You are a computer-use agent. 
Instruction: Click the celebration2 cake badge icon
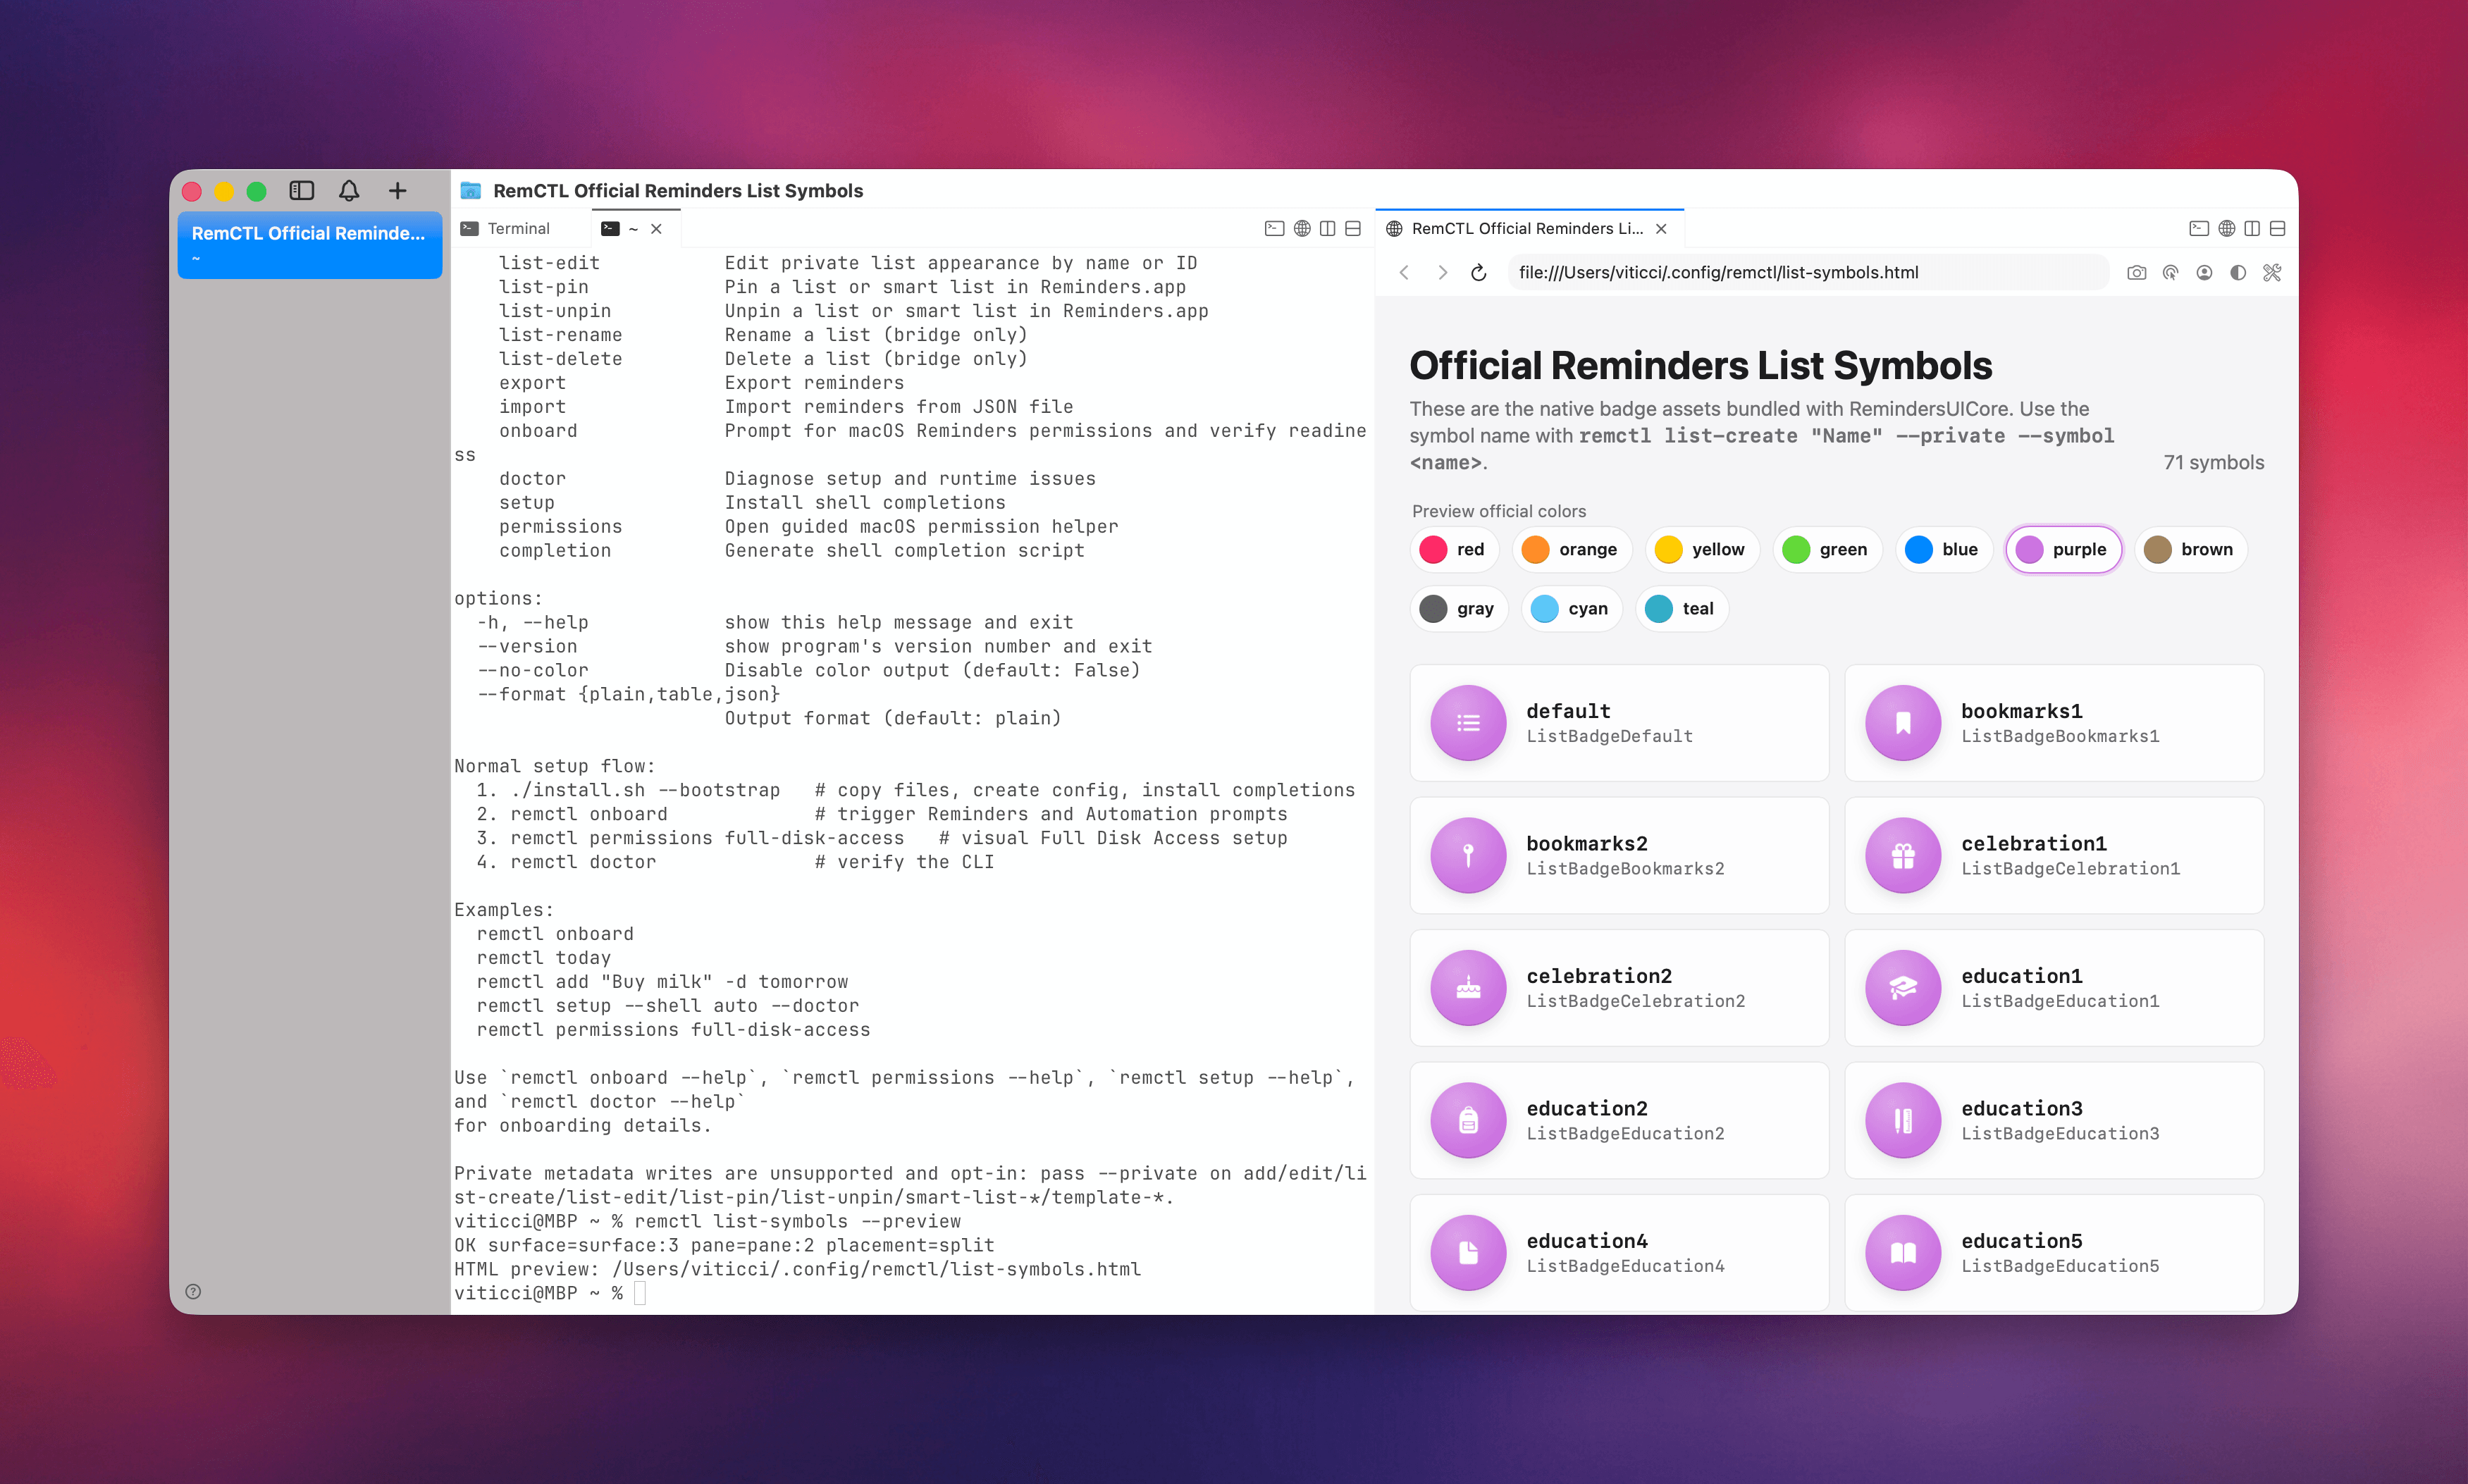click(1468, 988)
